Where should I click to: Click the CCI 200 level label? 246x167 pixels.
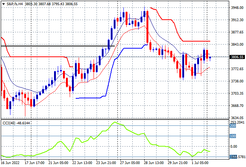[x=233, y=126]
